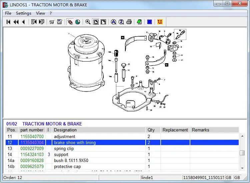Viewport: 250px width, 183px height.
Task: Toggle the green clock toolbar button
Action: [x=78, y=22]
